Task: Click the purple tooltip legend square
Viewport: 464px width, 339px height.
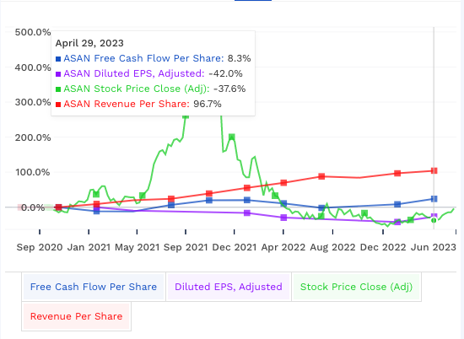Action: point(58,74)
